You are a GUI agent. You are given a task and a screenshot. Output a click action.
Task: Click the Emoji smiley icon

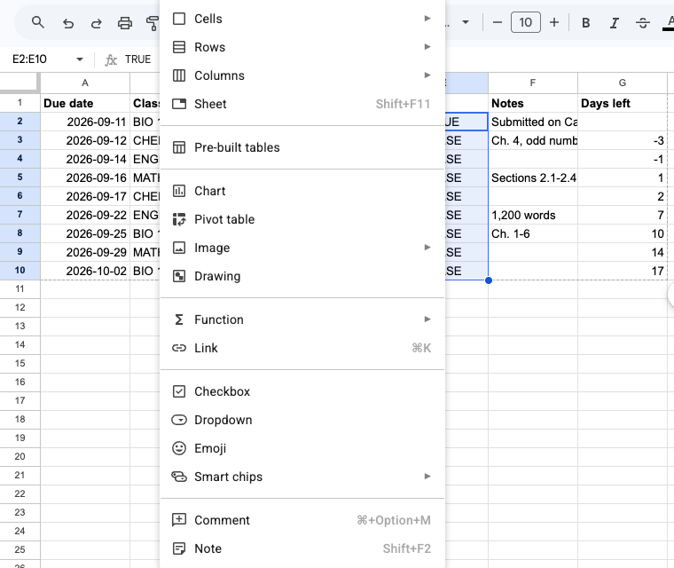pos(179,448)
